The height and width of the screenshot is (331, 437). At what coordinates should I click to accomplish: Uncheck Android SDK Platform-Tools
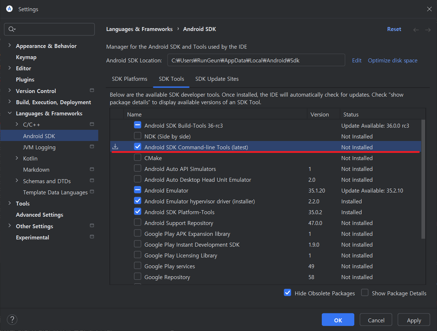(x=138, y=212)
